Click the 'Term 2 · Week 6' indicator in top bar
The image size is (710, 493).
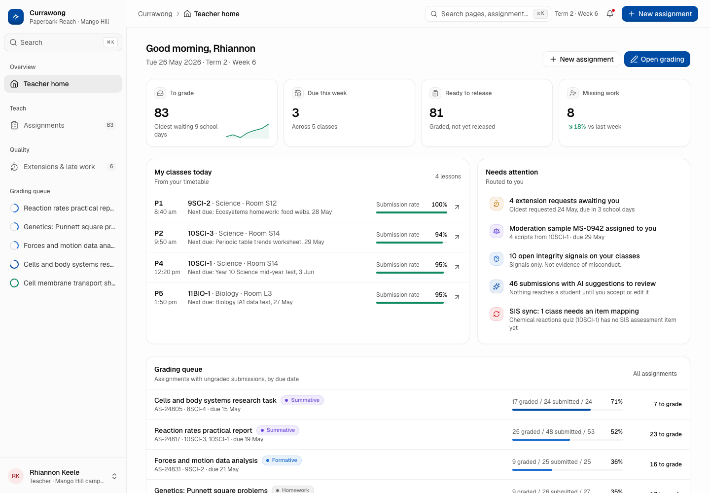576,14
